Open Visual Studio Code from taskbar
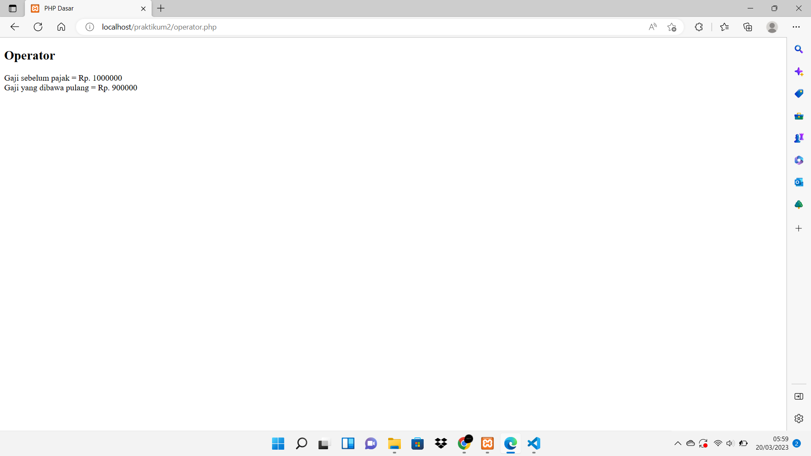The image size is (811, 456). tap(534, 443)
